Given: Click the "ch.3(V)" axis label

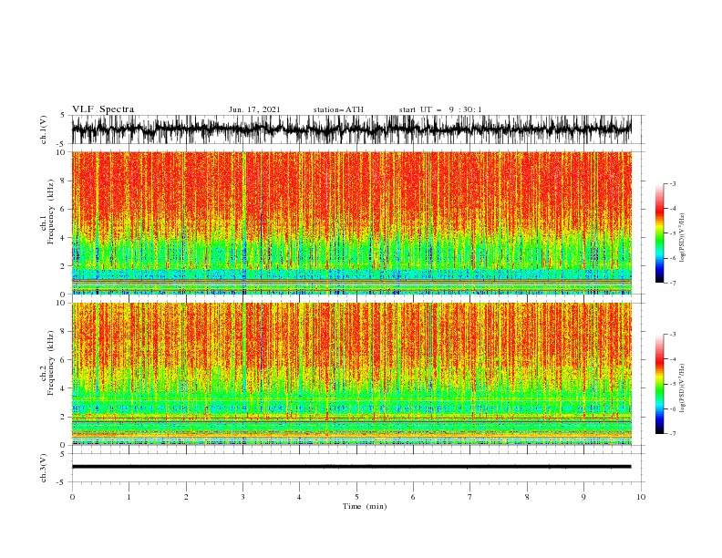Looking at the screenshot, I should (43, 468).
